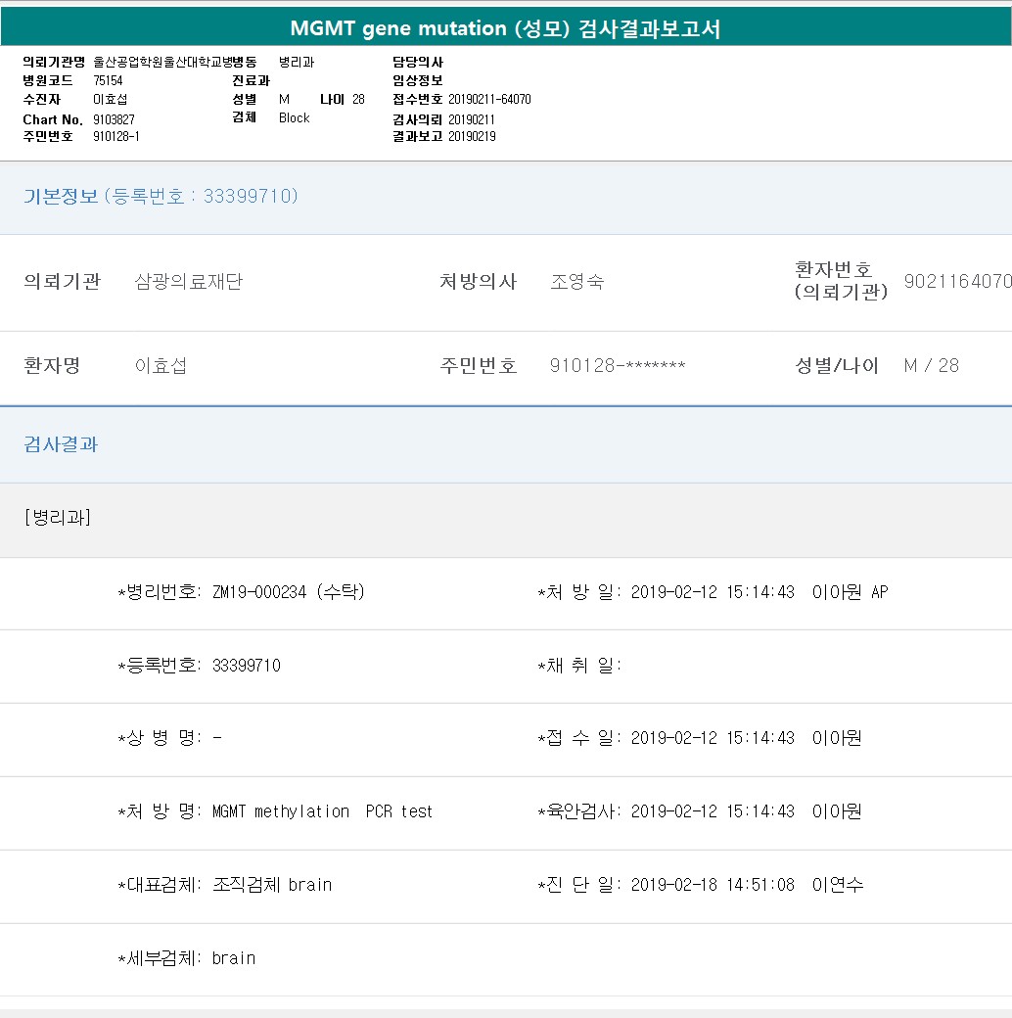This screenshot has width=1012, height=1018.
Task: Click the 세부검체 brain entry
Action: tap(186, 958)
